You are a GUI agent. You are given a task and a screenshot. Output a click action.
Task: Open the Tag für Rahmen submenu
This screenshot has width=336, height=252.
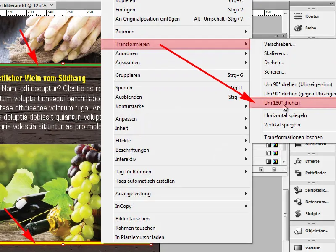click(176, 172)
